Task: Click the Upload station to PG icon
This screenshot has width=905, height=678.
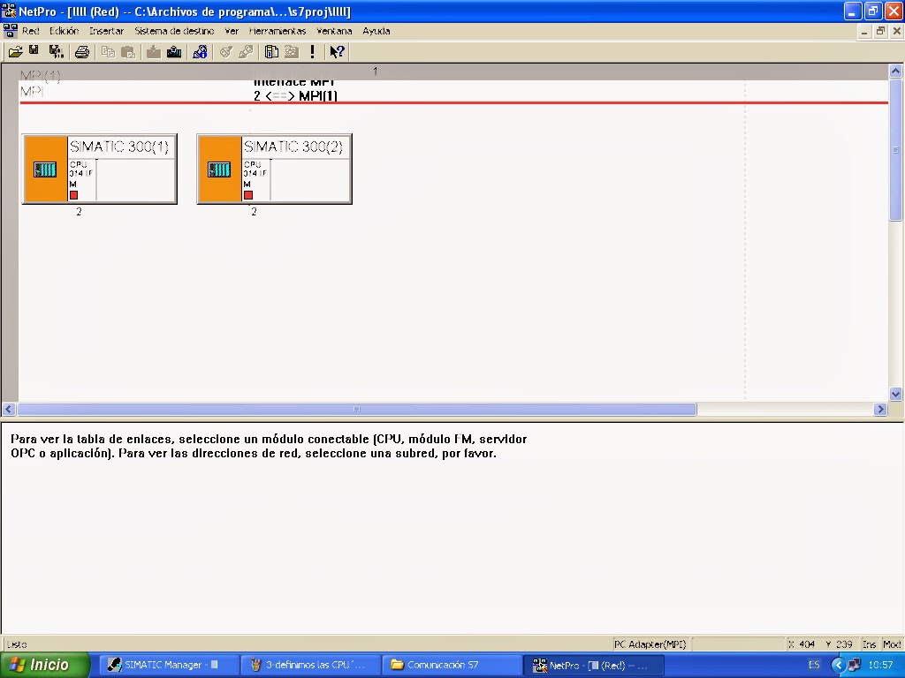Action: 174,52
